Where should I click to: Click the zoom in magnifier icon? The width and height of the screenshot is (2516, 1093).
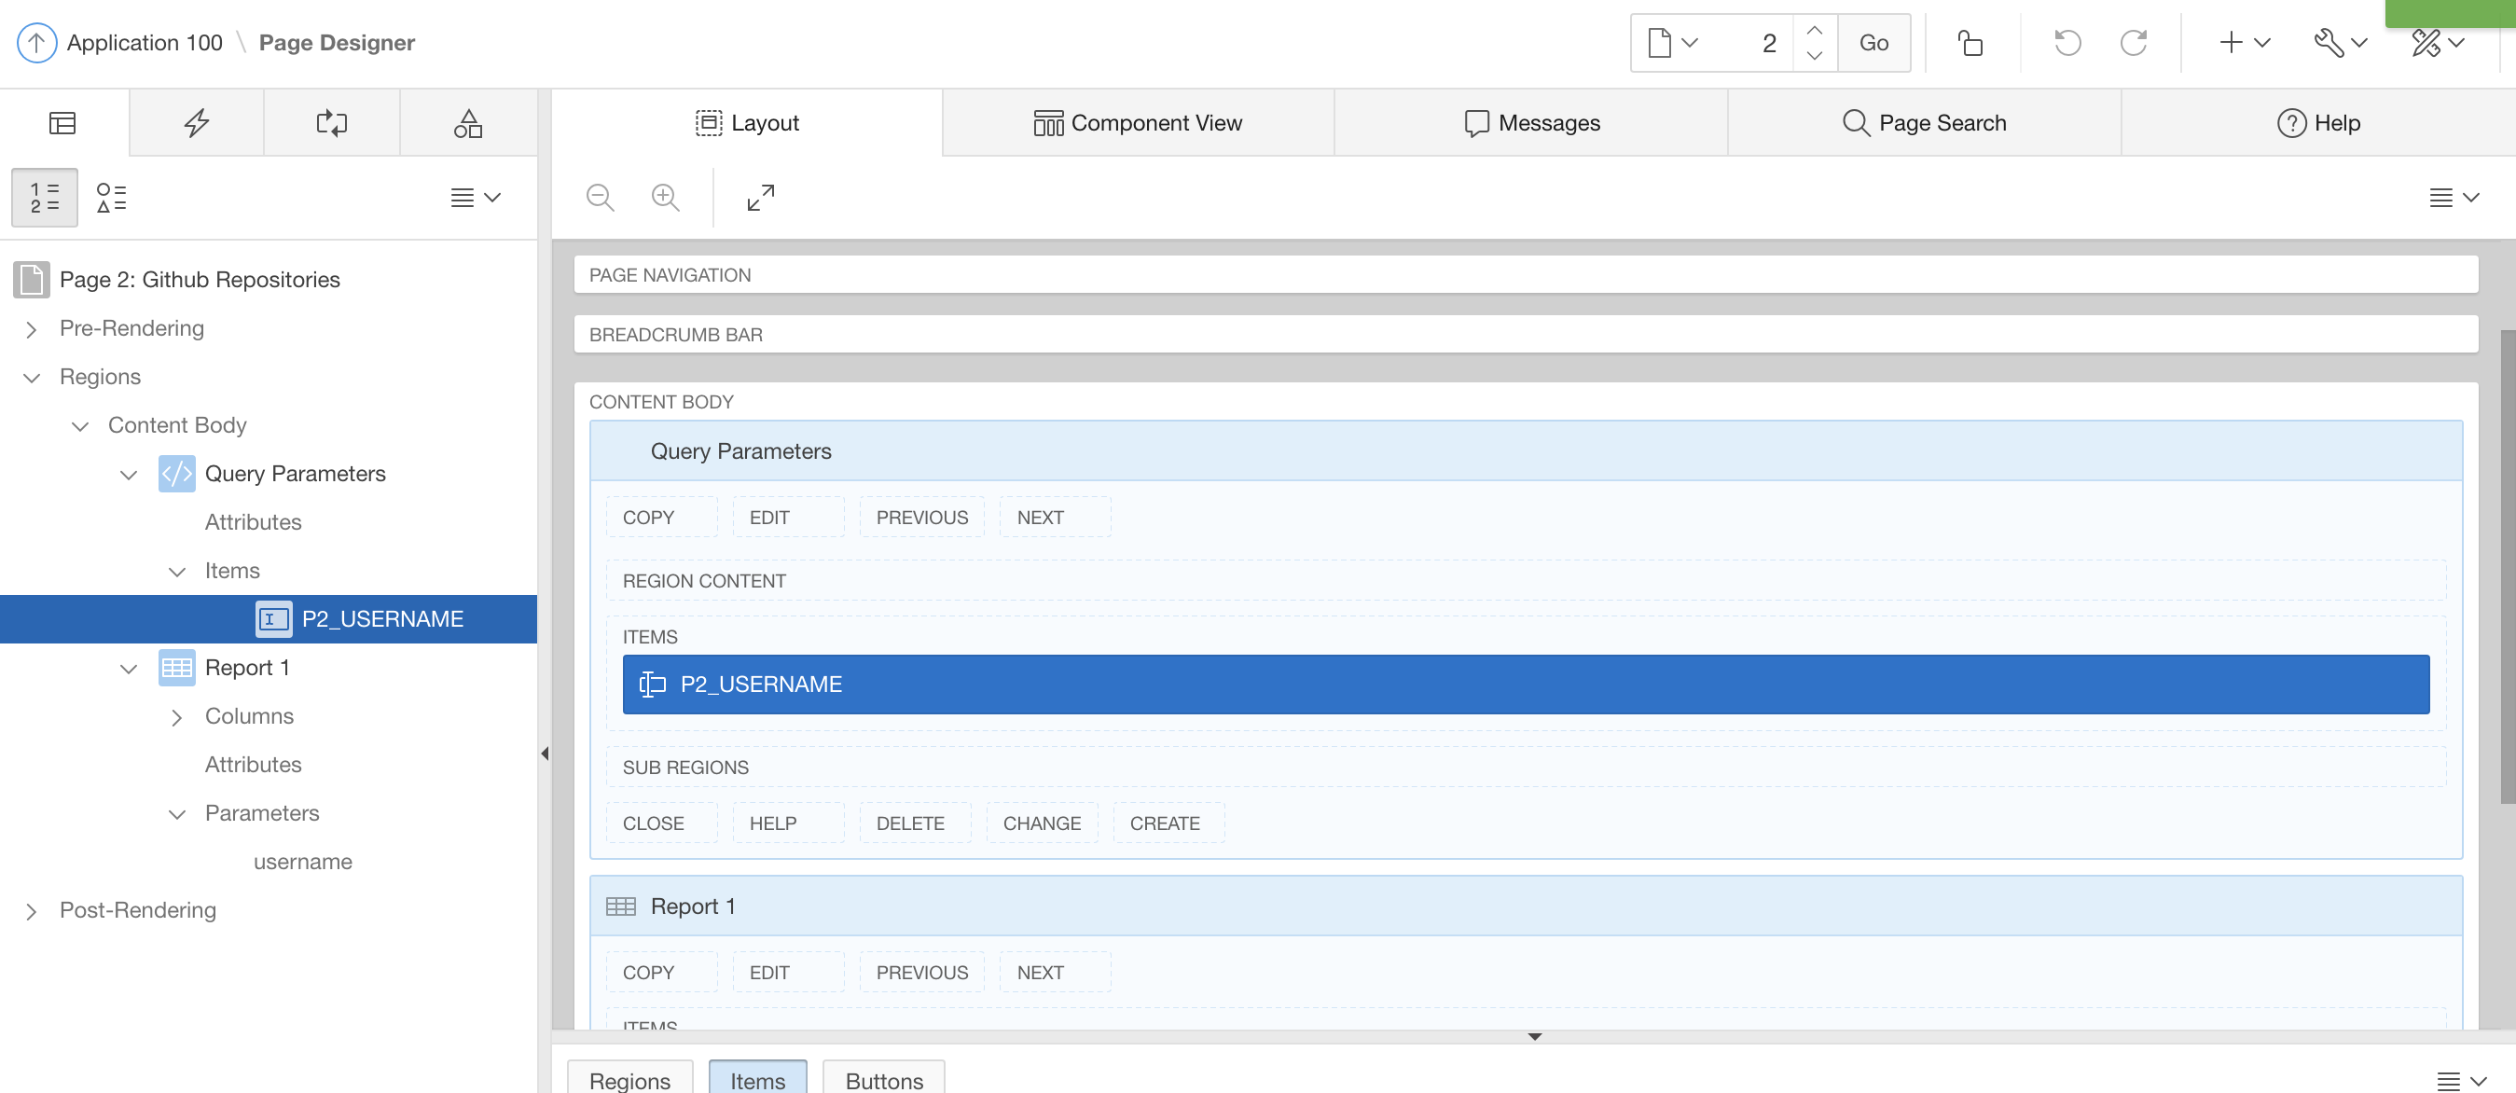[x=665, y=198]
